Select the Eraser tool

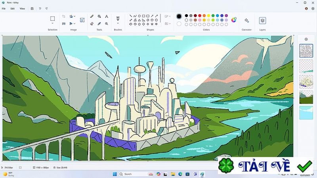pos(92,23)
